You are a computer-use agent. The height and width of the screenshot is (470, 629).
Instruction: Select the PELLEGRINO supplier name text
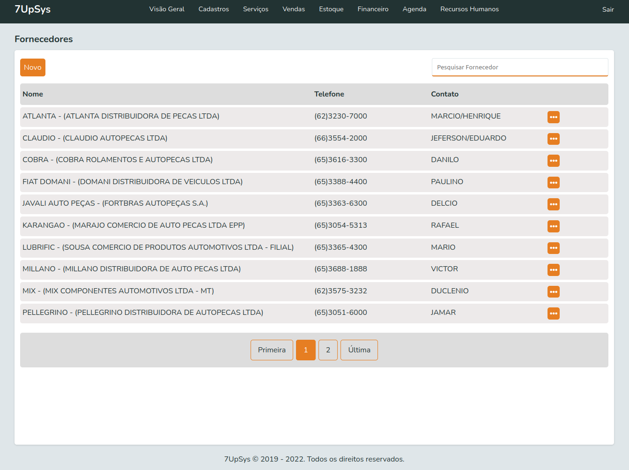(x=143, y=313)
